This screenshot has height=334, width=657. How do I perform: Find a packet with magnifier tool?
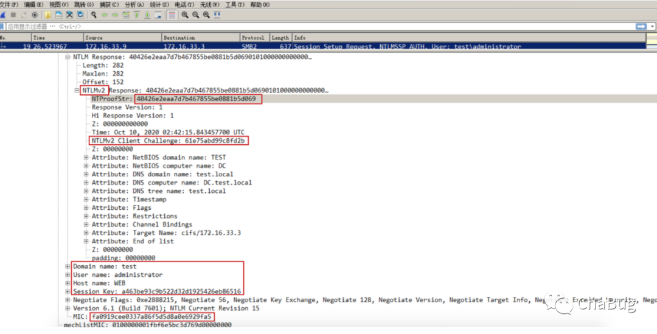pyautogui.click(x=94, y=15)
